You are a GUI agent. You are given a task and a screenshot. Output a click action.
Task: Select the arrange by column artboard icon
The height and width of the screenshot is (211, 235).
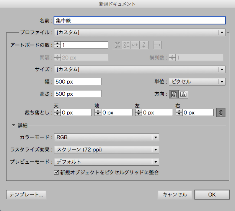(144, 45)
